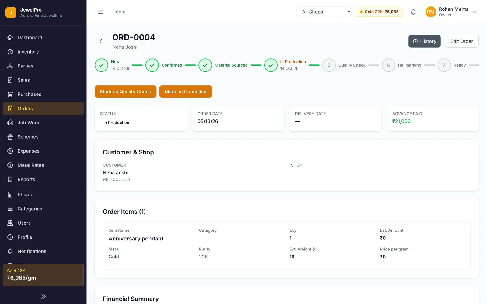Click the Expenses coin icon
Image resolution: width=487 pixels, height=304 pixels.
point(10,151)
